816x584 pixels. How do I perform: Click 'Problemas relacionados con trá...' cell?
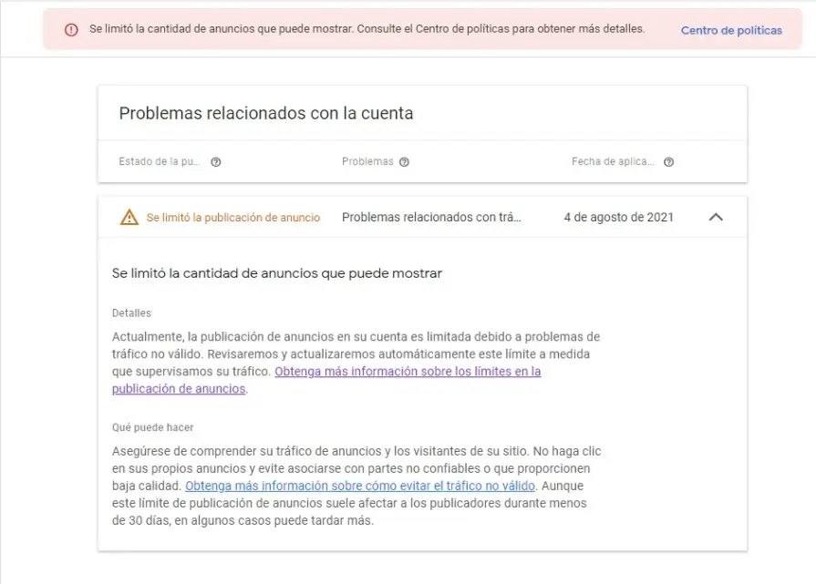(431, 218)
